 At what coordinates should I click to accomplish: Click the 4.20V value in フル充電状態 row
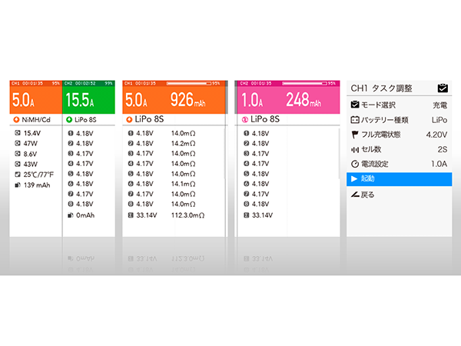click(x=436, y=135)
